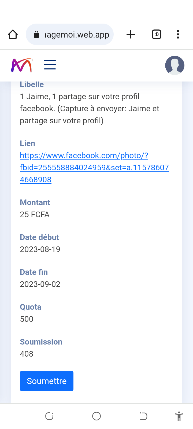193x429 pixels.
Task: Tap the Android home circle icon
Action: [x=96, y=416]
